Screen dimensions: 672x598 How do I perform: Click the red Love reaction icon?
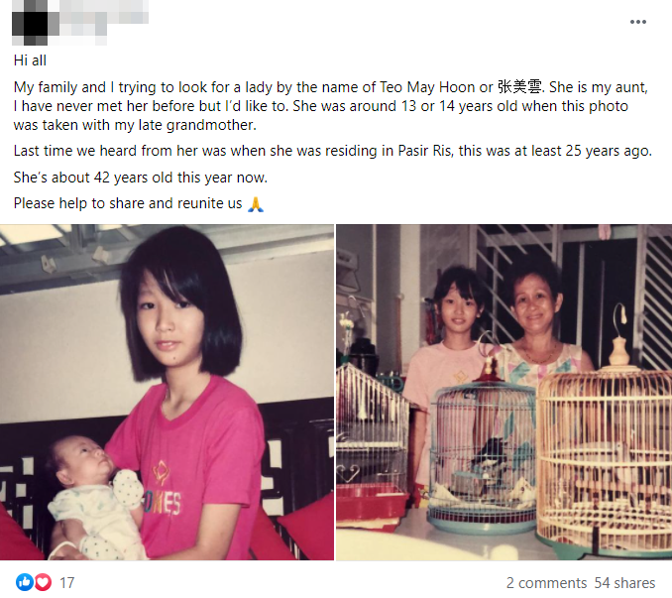(43, 582)
